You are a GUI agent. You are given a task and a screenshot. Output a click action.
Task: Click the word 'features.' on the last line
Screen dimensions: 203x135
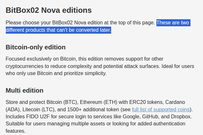point(15,131)
